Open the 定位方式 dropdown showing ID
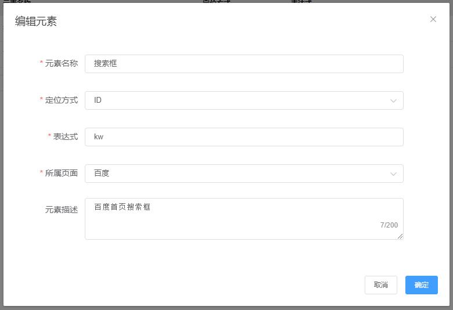The image size is (453, 310). tap(238, 100)
